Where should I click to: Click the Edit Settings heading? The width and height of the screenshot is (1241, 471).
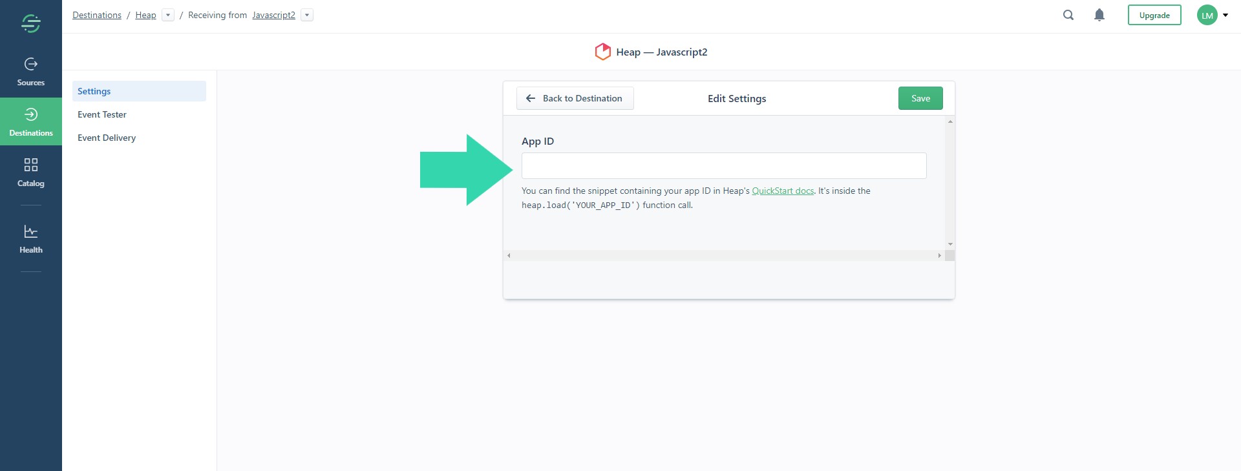coord(737,98)
